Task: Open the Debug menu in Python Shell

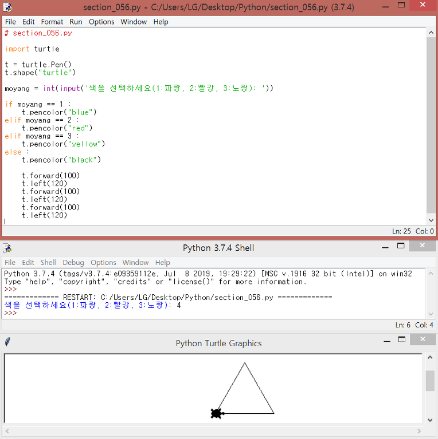Action: [73, 262]
